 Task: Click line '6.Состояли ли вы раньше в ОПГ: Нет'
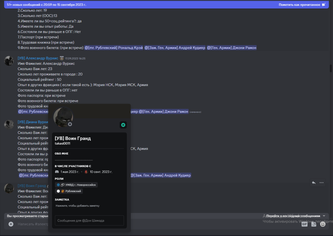[x=49, y=32]
